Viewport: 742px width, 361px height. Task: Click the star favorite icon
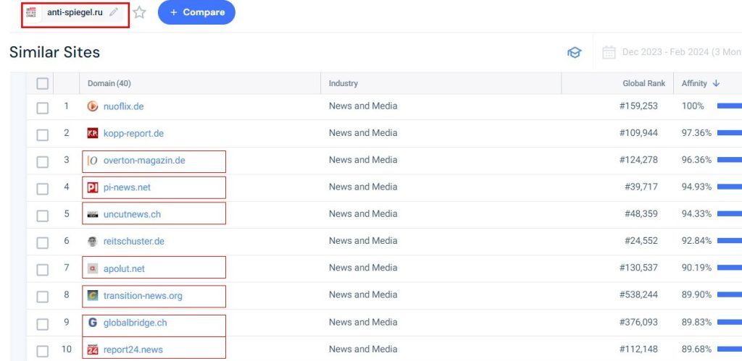(x=139, y=12)
